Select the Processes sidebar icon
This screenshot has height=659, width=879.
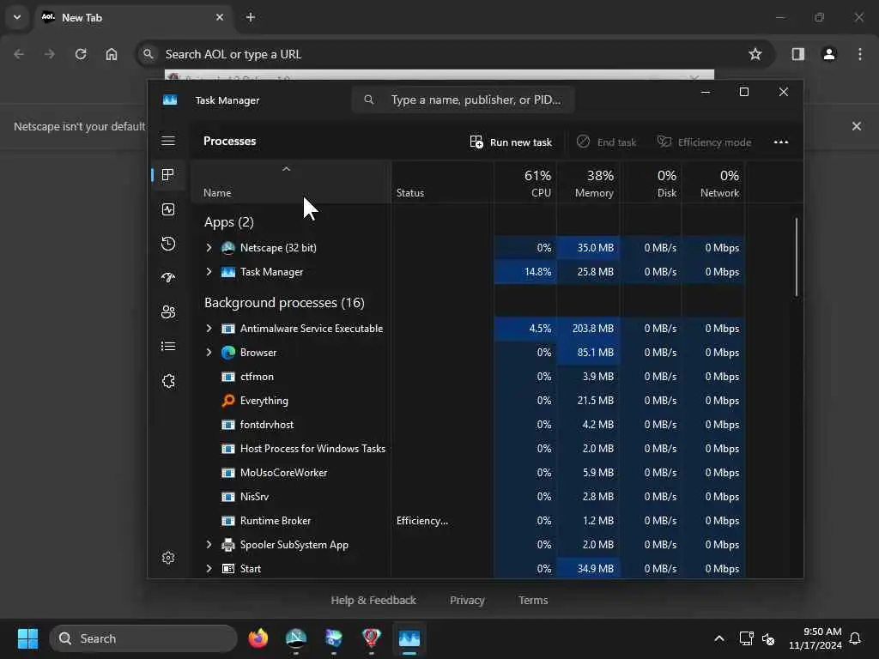click(168, 175)
